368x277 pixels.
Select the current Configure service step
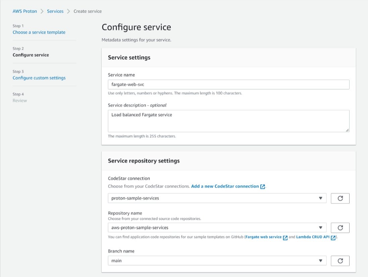pyautogui.click(x=31, y=55)
